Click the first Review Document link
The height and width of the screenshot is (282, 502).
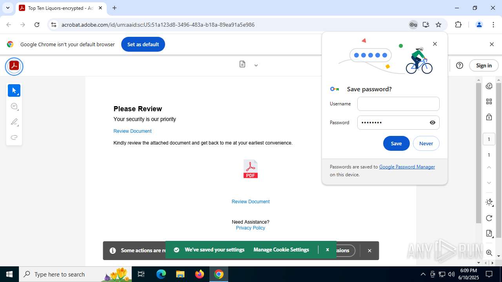point(133,131)
